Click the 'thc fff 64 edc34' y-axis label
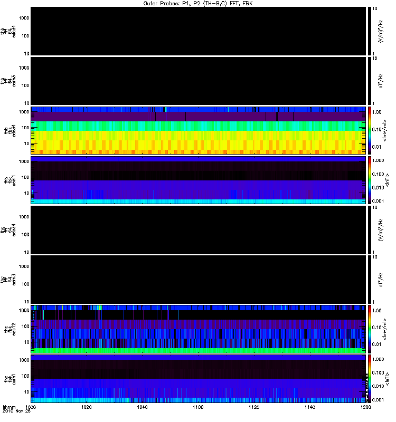 tap(8, 230)
